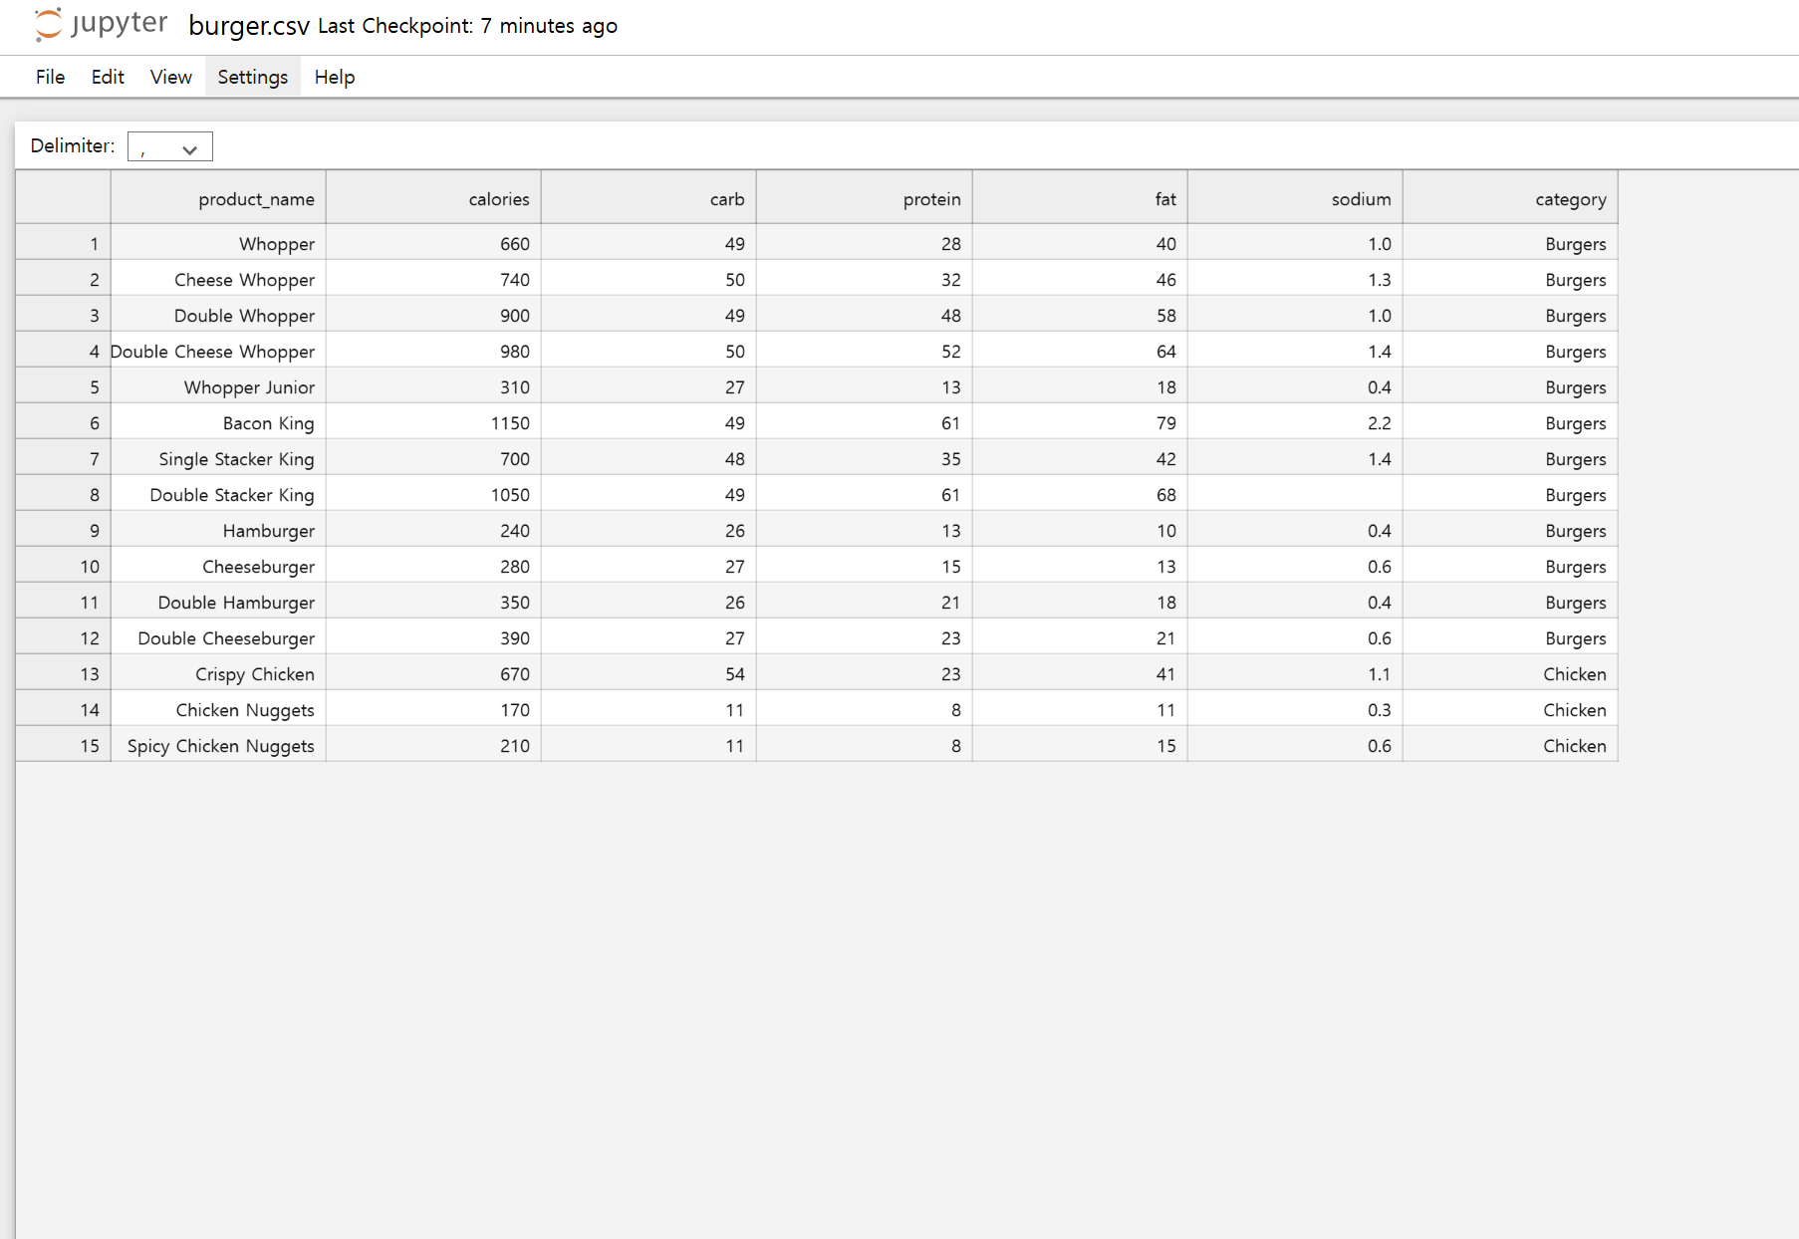Image resolution: width=1799 pixels, height=1239 pixels.
Task: Select row header number 6
Action: point(63,422)
